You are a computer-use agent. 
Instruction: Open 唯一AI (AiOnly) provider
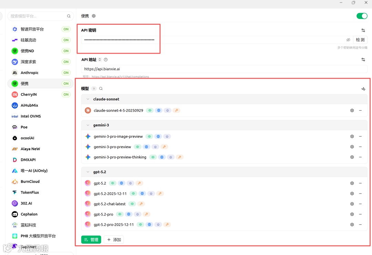(41, 171)
